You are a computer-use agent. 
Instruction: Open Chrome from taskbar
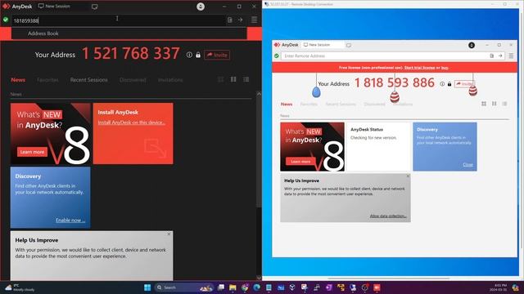click(x=245, y=287)
